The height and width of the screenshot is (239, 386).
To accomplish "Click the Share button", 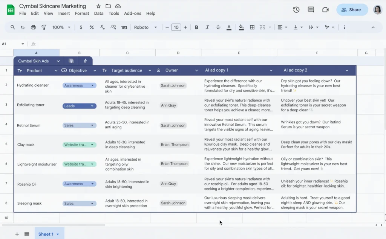I will coord(352,10).
